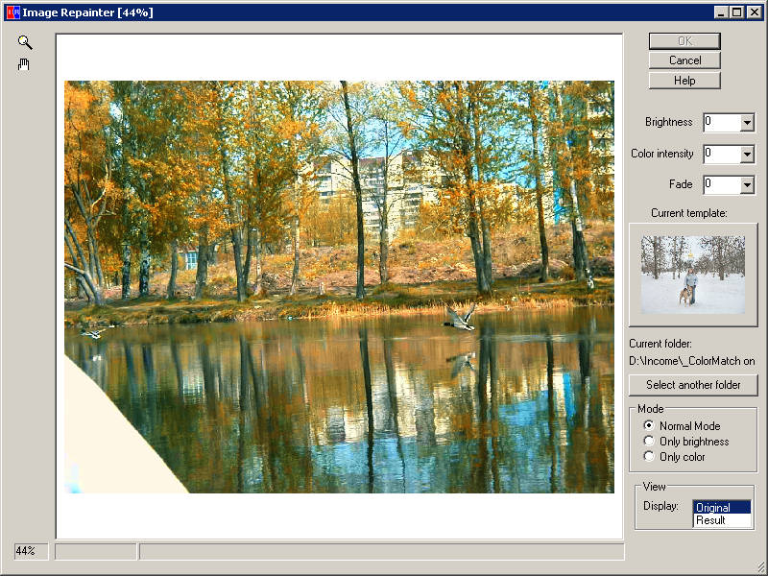Viewport: 768px width, 576px height.
Task: Select the magnifier zoom tool
Action: click(25, 42)
